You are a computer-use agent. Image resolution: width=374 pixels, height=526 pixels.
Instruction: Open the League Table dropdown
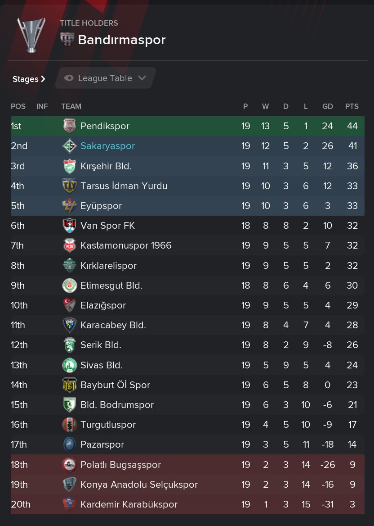coord(105,78)
